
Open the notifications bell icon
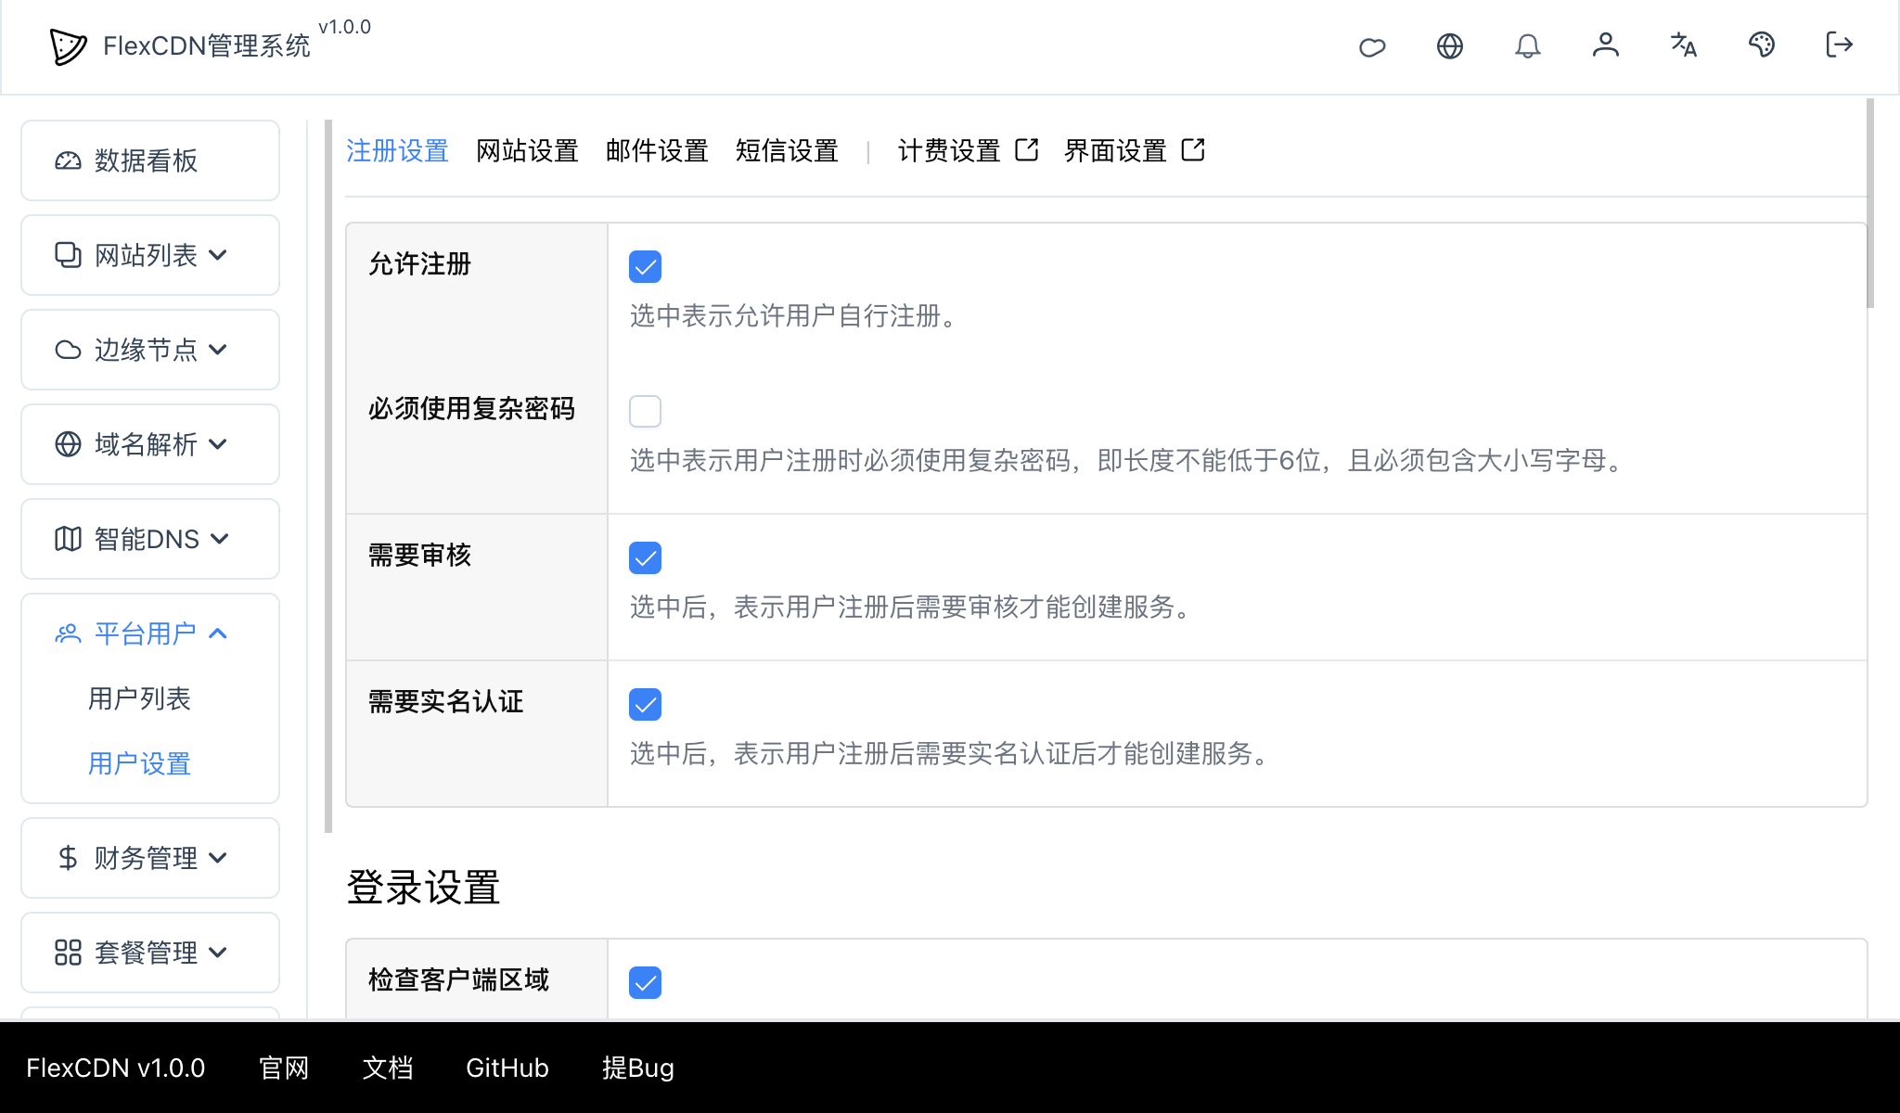[1528, 45]
